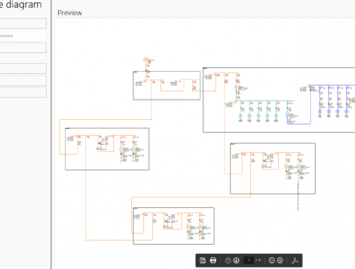The width and height of the screenshot is (355, 269).
Task: Select the green horizontal busbar in diagram
Action: [x=264, y=101]
